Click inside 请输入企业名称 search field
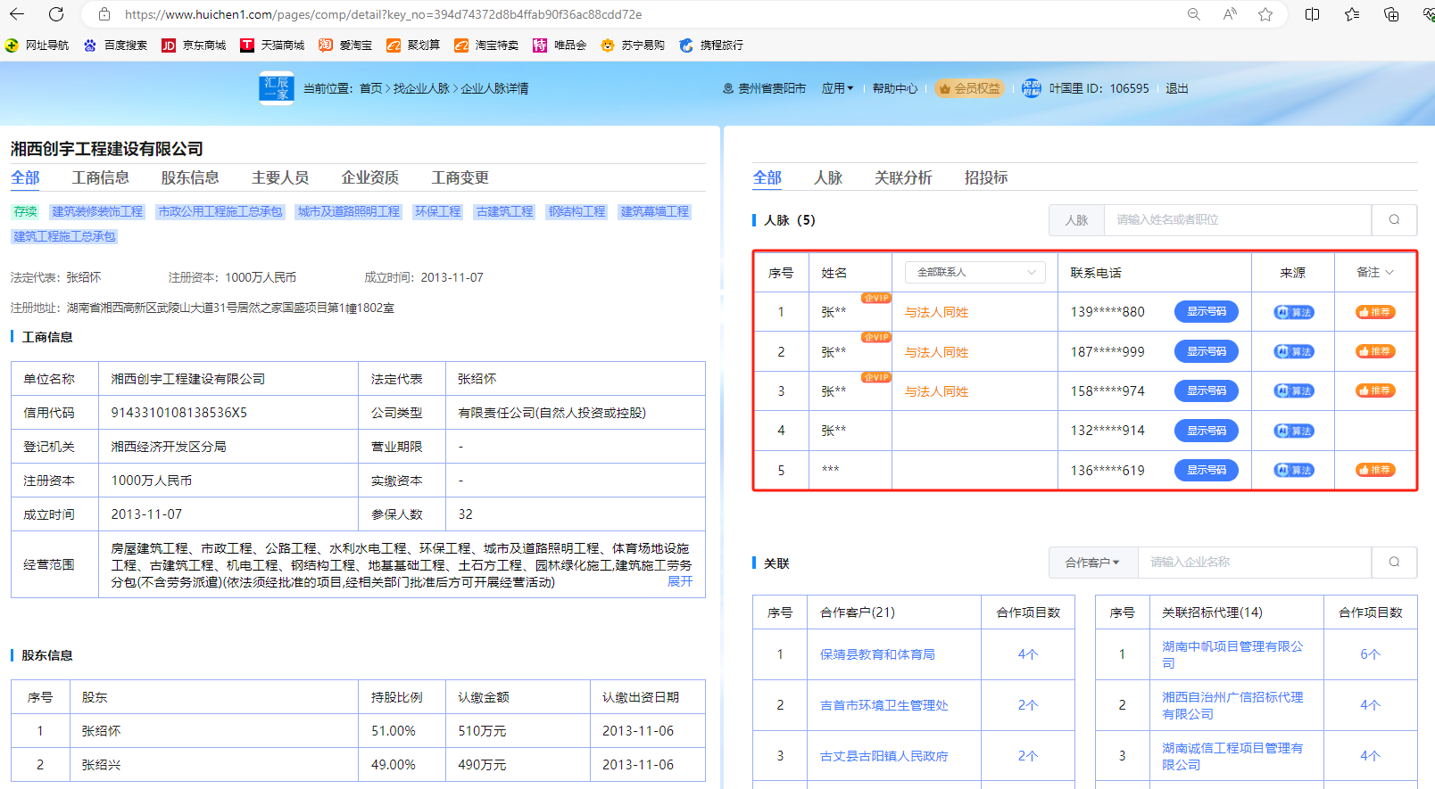Viewport: 1435px width, 789px height. (x=1254, y=562)
